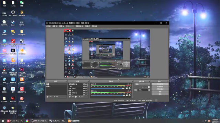220x123 pixels.
Task: Click the OBS 23.1.0 taskbar item
Action: tap(39, 121)
